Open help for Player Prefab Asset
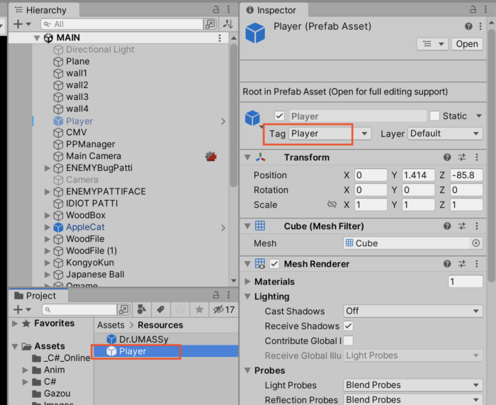 468,26
